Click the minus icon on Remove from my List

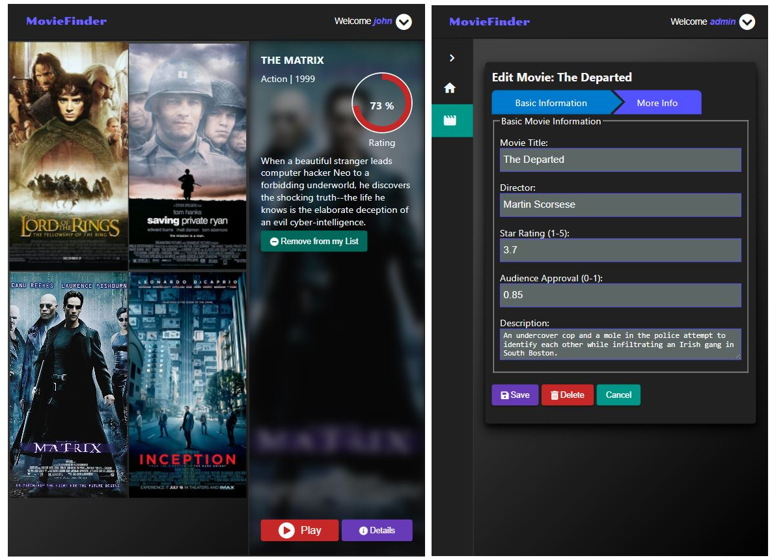point(273,241)
